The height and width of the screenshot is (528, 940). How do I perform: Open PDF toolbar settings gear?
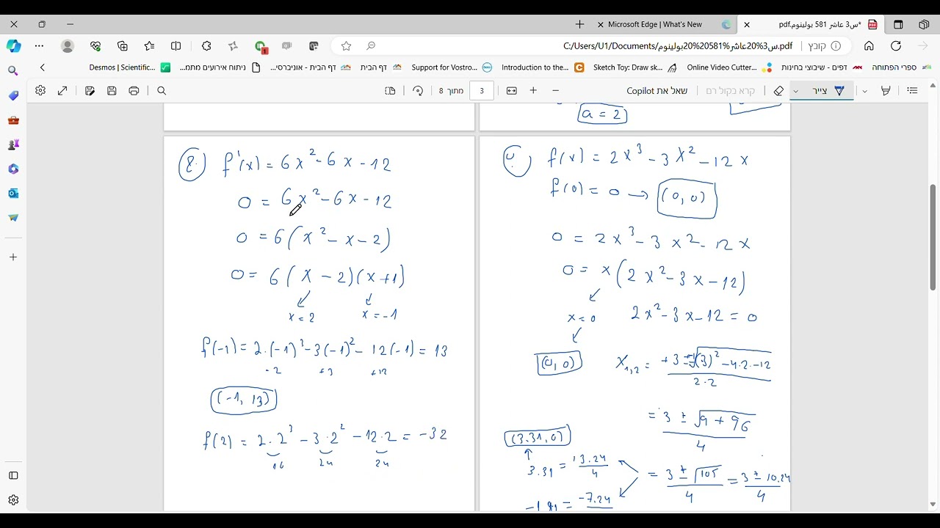40,90
